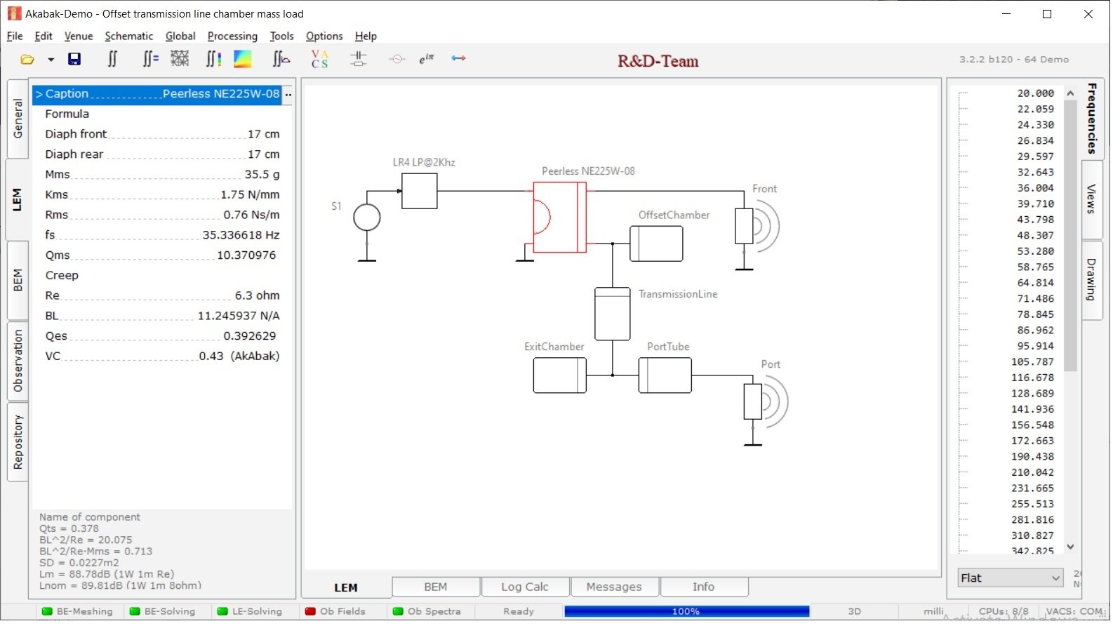
Task: Open the Observation side tab
Action: pos(18,361)
